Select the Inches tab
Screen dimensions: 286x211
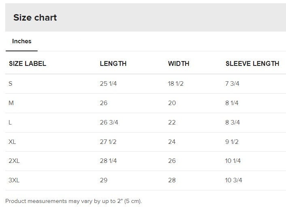pyautogui.click(x=21, y=41)
